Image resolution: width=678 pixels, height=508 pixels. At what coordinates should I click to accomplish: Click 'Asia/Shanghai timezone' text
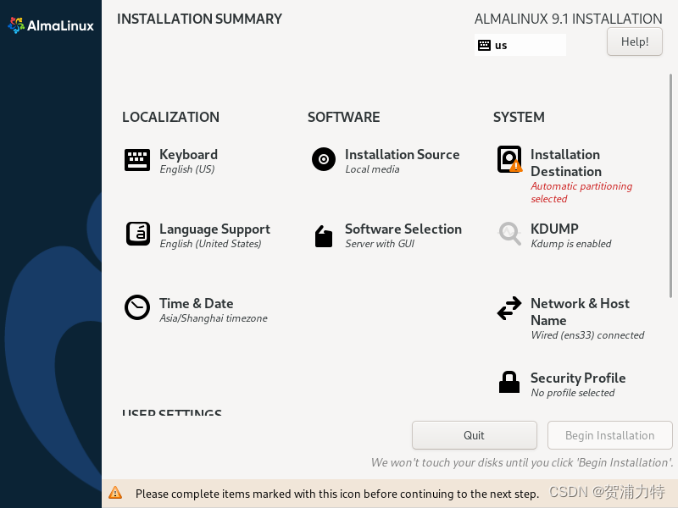coord(214,318)
